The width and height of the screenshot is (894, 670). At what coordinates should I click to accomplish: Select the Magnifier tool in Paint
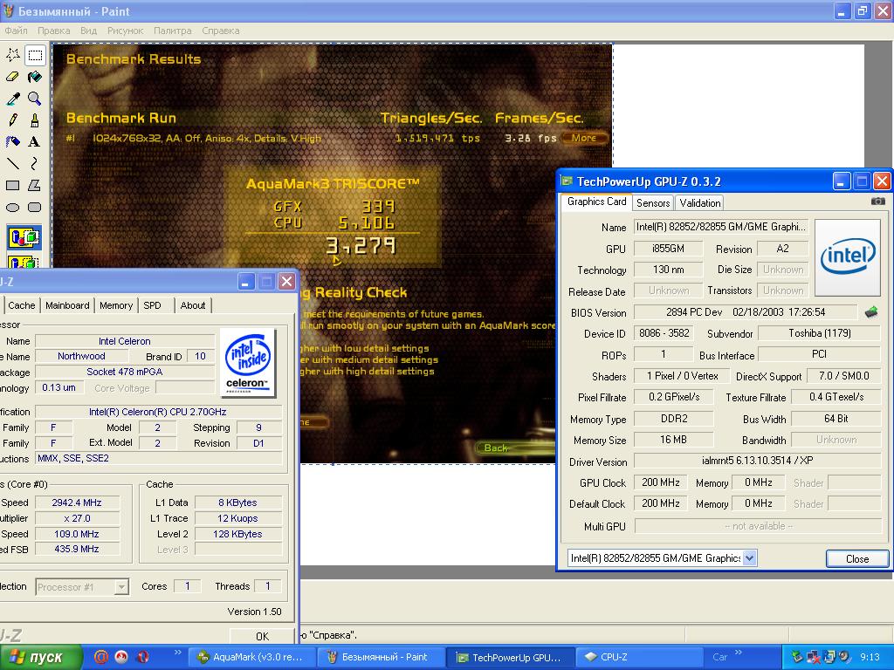35,99
